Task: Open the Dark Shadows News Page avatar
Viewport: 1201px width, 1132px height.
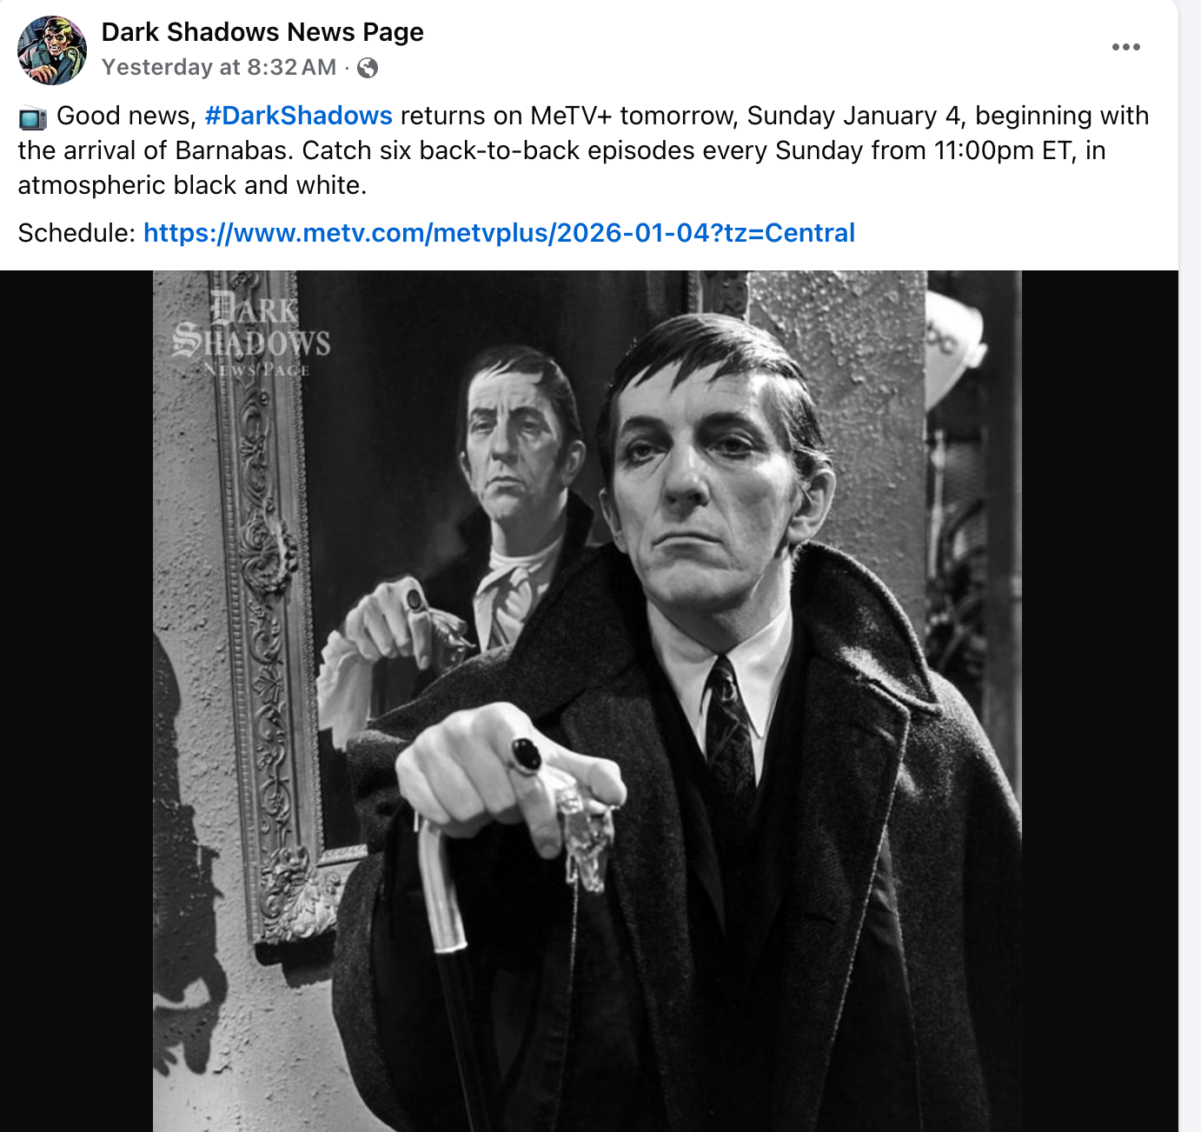Action: coord(52,50)
